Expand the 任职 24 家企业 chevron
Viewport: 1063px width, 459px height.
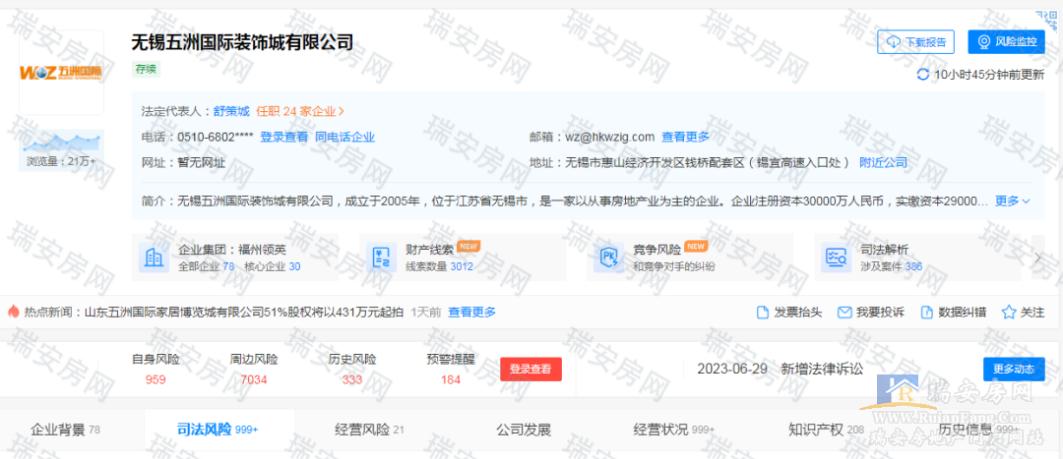(x=342, y=111)
